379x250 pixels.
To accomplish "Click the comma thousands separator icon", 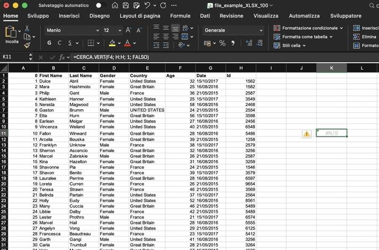I will point(233,43).
